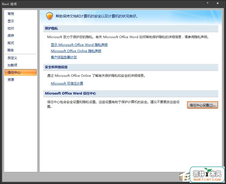
Task: Click the sentence starting 通过 Microsoft Office Online
Action: tap(96, 76)
